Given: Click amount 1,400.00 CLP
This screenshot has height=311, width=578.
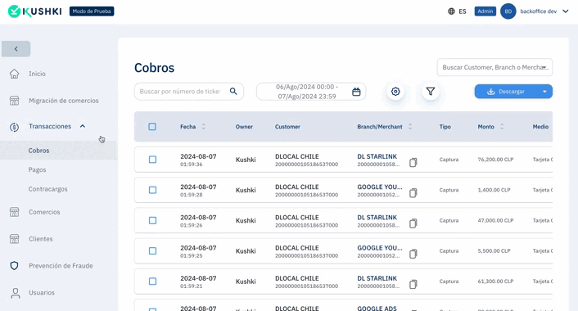Looking at the screenshot, I should pos(494,190).
